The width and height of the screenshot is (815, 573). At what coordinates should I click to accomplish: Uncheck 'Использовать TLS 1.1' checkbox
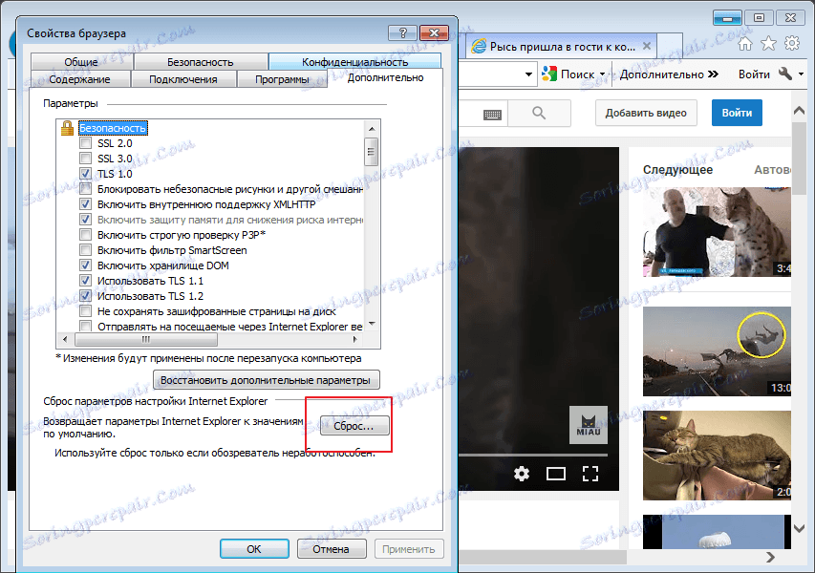click(85, 281)
